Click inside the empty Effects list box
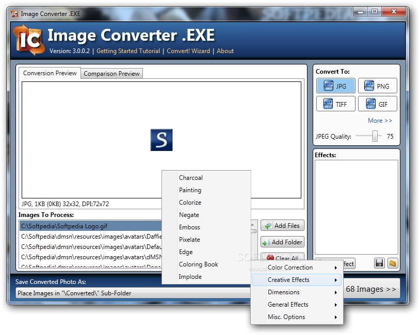Image resolution: width=420 pixels, height=335 pixels. pos(356,207)
